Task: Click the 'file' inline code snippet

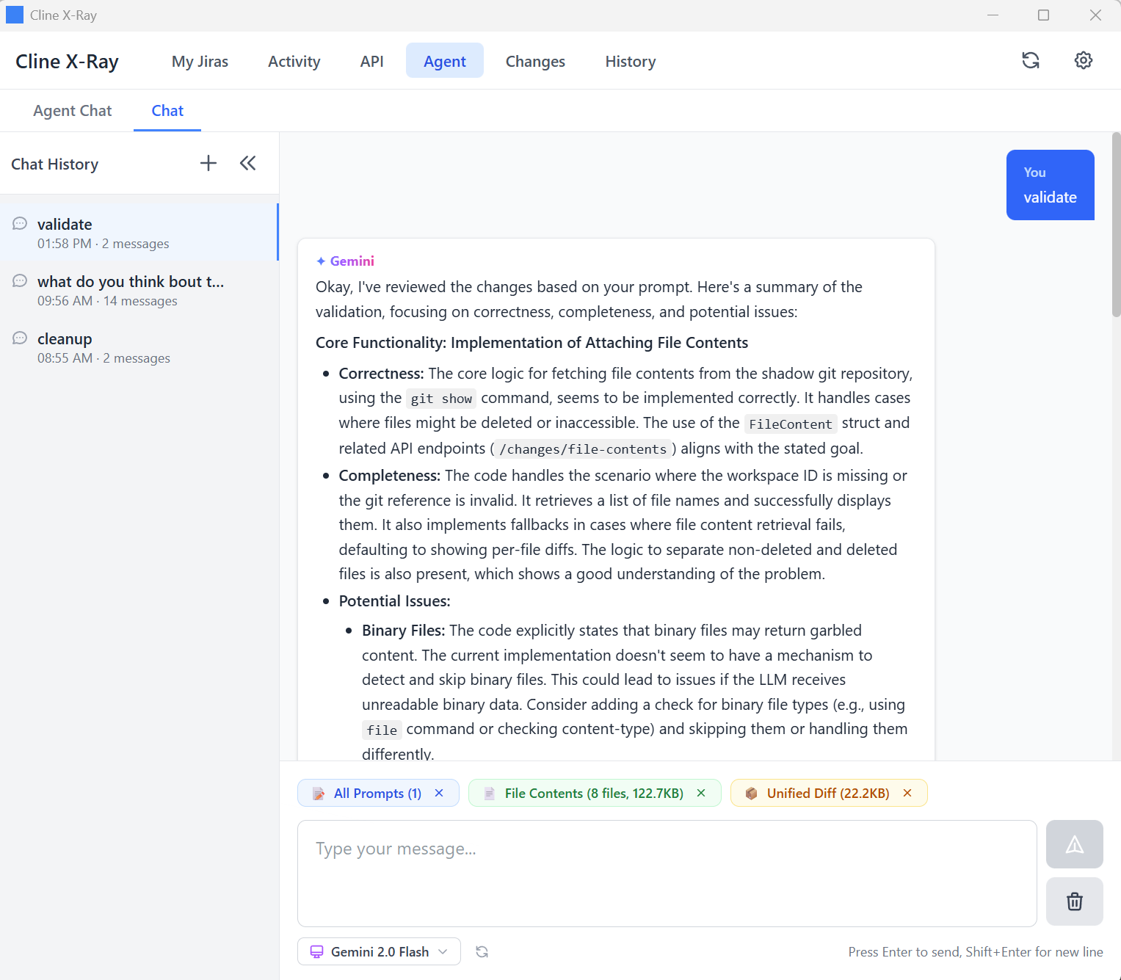Action: point(382,730)
